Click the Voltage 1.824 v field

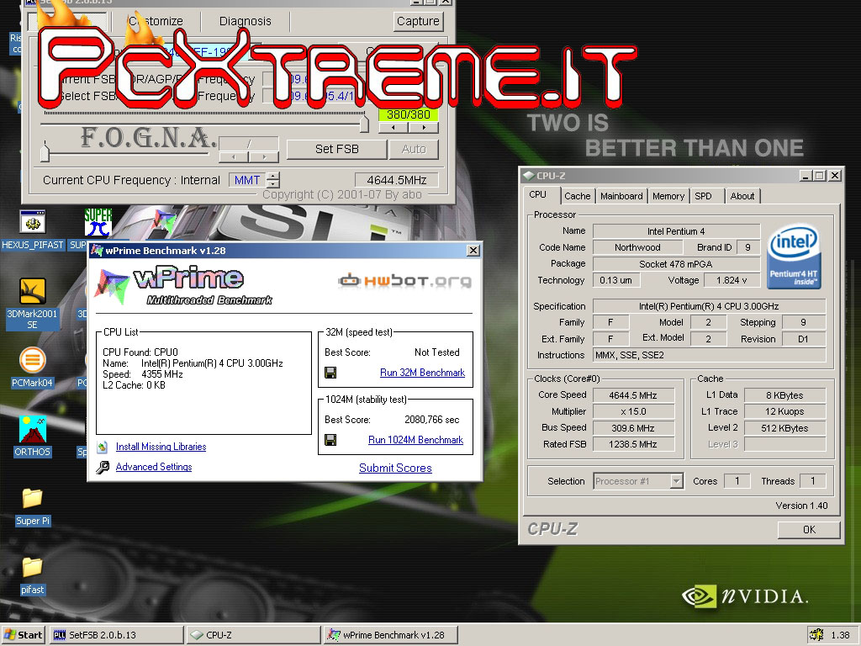click(732, 280)
